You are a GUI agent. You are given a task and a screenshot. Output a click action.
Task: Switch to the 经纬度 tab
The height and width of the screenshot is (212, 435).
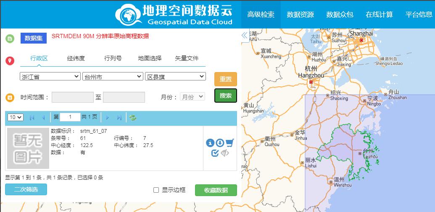coord(76,58)
